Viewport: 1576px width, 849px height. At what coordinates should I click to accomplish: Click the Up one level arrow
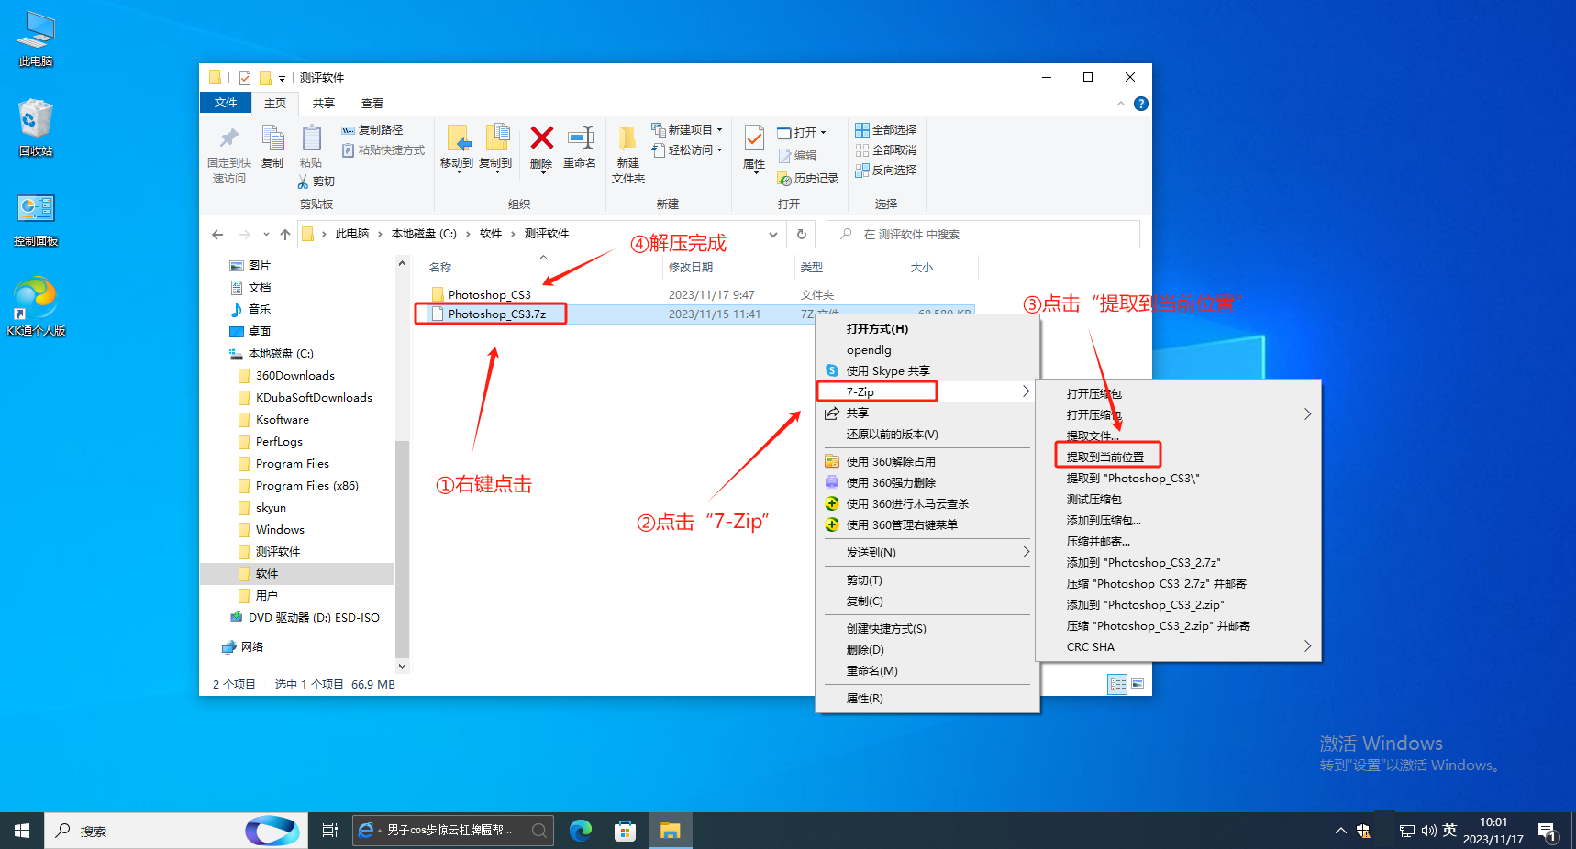285,235
